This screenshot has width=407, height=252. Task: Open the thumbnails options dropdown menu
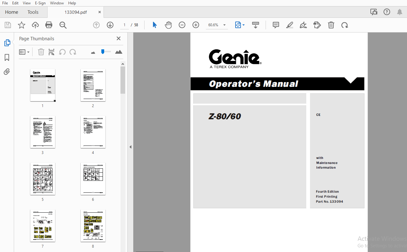pyautogui.click(x=24, y=52)
